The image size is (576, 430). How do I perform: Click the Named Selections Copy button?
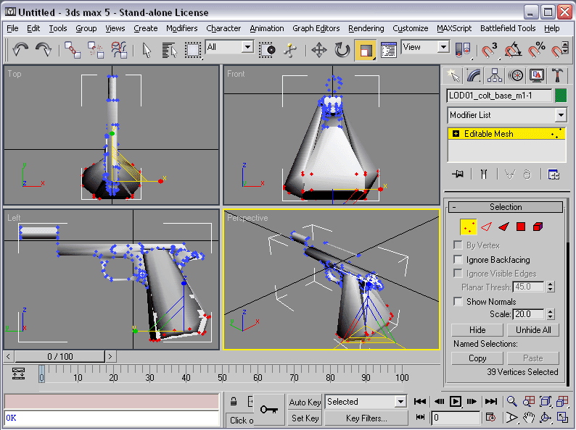coord(477,358)
